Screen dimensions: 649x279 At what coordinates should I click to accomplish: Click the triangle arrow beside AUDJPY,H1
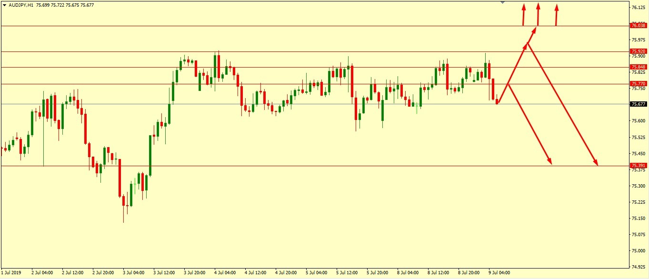tap(4, 4)
